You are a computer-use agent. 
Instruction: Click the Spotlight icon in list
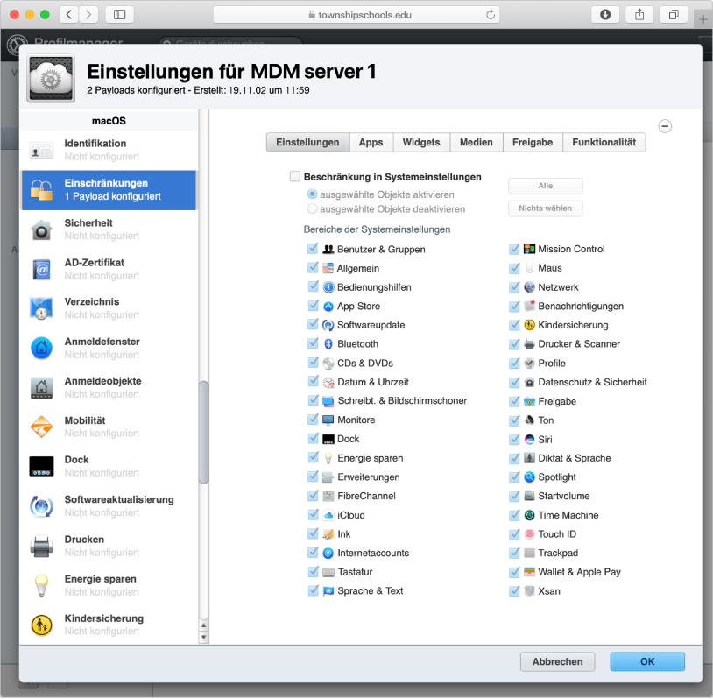click(x=529, y=477)
